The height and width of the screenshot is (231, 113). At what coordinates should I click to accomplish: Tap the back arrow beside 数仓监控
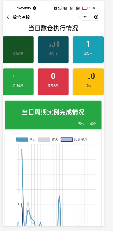click(x=8, y=17)
